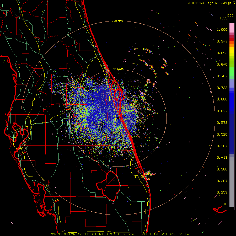
Task: Click the pink color band atop the scale
Action: point(232,28)
